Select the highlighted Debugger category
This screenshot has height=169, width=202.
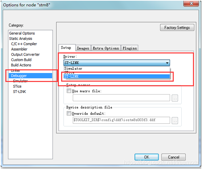tap(30, 76)
